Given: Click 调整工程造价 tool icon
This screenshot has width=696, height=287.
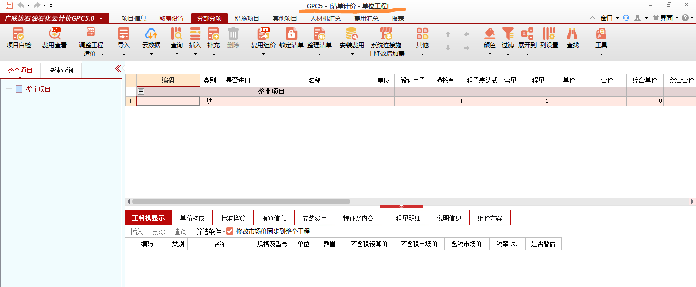Looking at the screenshot, I should click(x=91, y=34).
